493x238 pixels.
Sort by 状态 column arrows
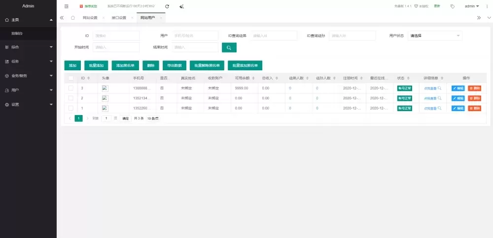(x=408, y=78)
